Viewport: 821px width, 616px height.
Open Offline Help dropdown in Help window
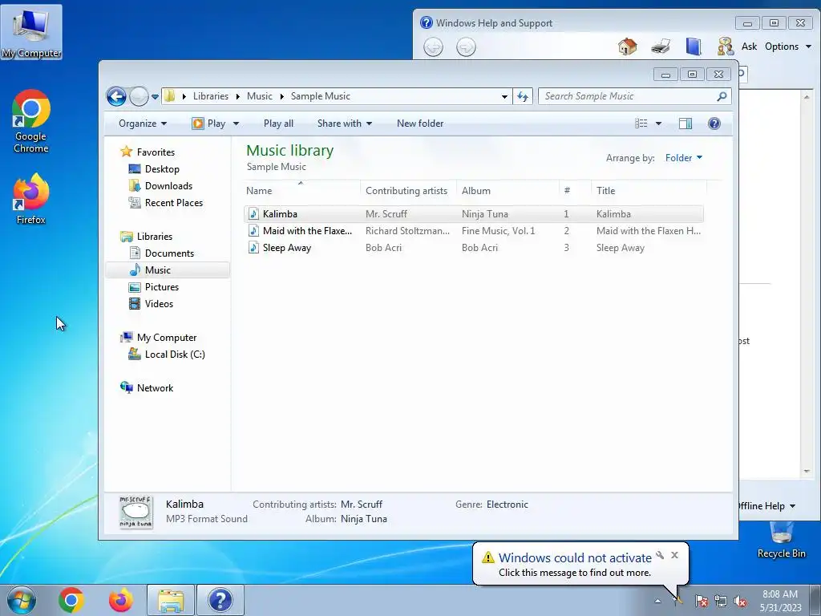767,506
